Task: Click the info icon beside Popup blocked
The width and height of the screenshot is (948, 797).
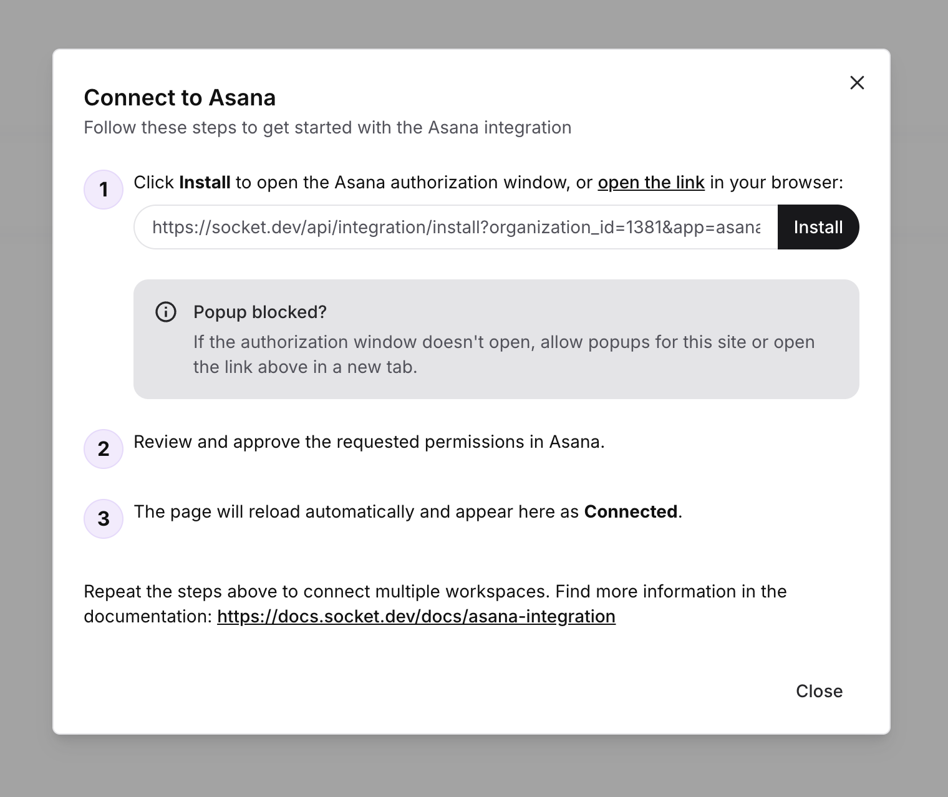Action: pos(165,312)
